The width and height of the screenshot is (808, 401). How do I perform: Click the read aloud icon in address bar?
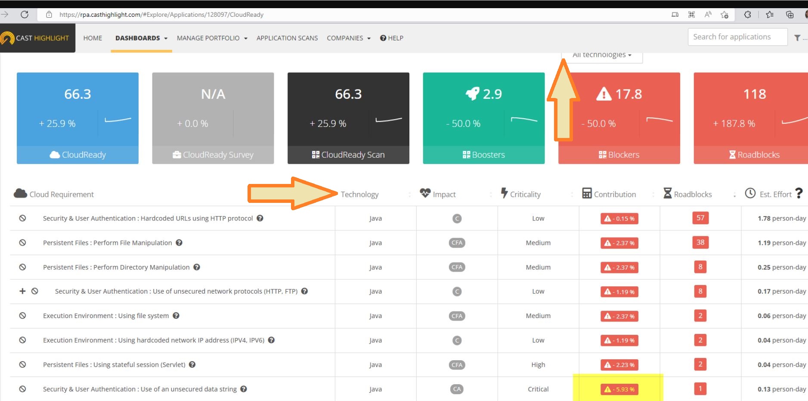click(x=708, y=15)
